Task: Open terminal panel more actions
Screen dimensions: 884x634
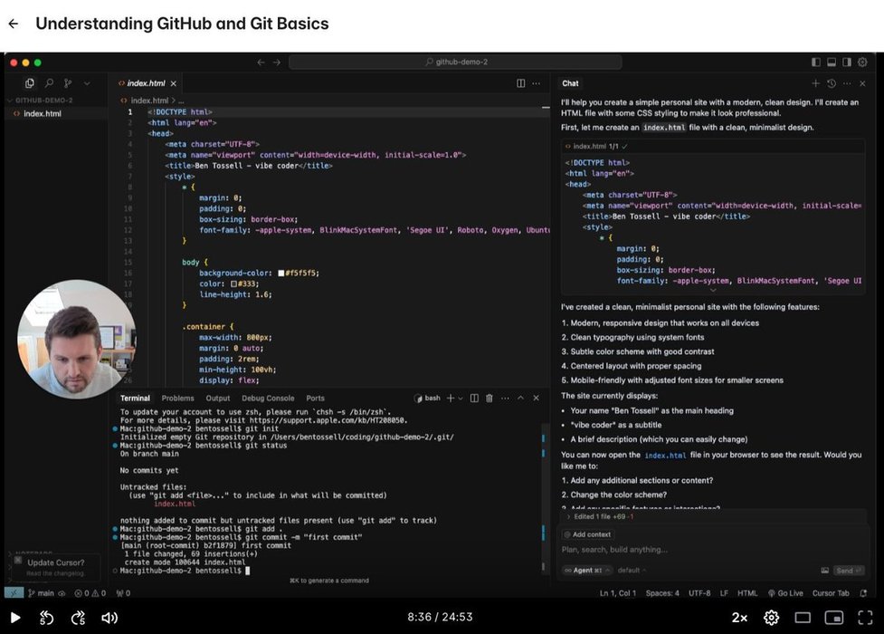Action: click(505, 399)
